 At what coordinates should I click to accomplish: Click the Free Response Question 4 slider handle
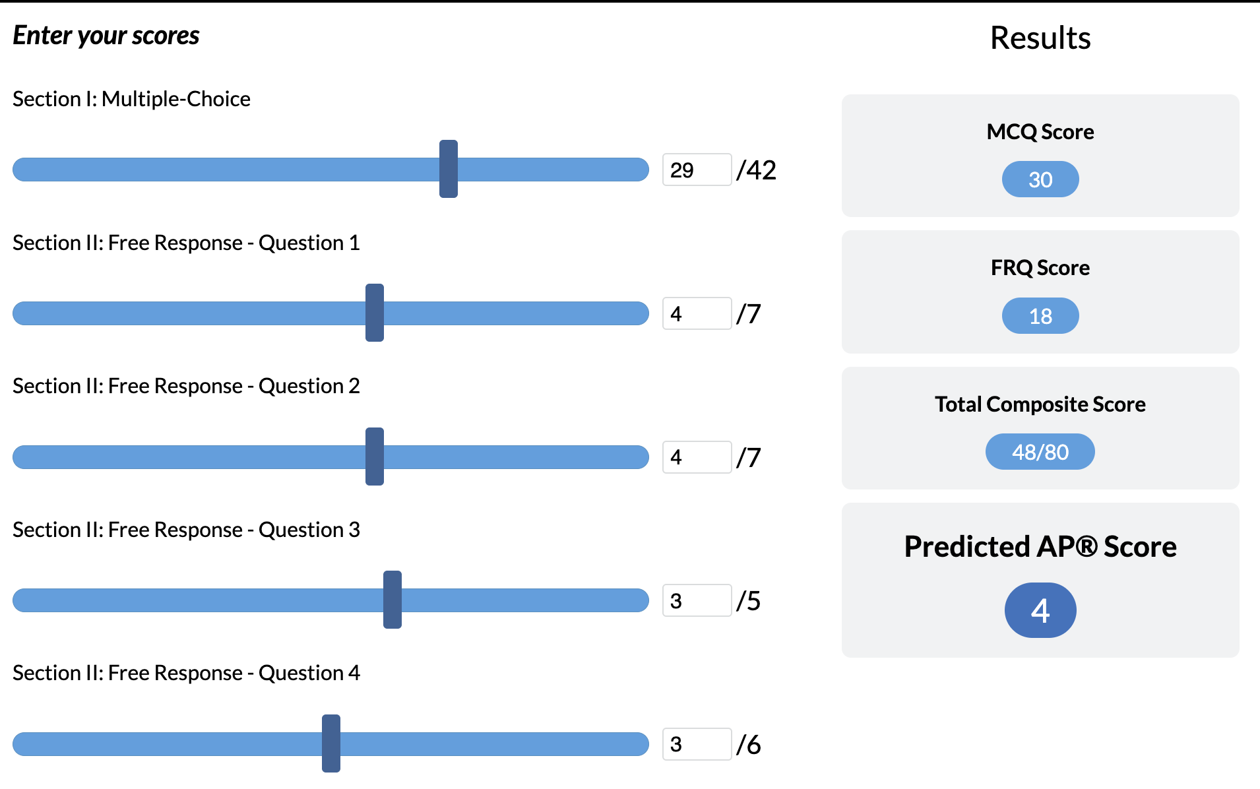(x=331, y=743)
